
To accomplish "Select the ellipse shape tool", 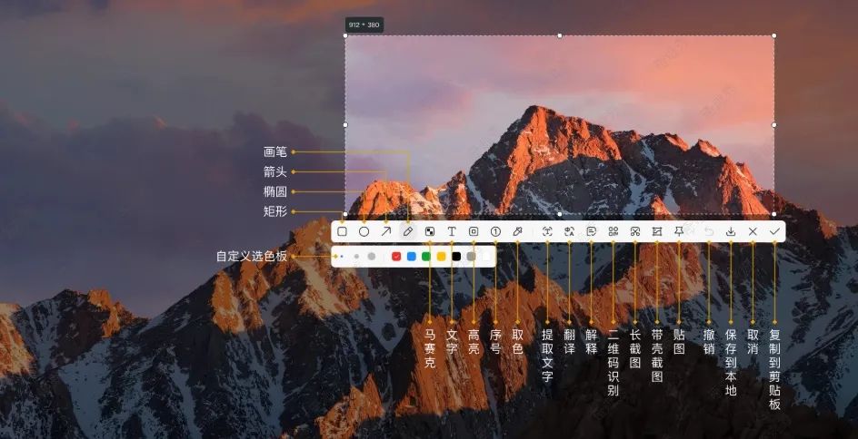I will [364, 232].
